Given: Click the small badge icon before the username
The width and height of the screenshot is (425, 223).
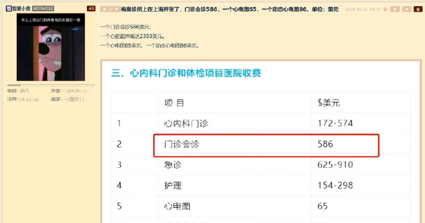Looking at the screenshot, I should [x=9, y=9].
